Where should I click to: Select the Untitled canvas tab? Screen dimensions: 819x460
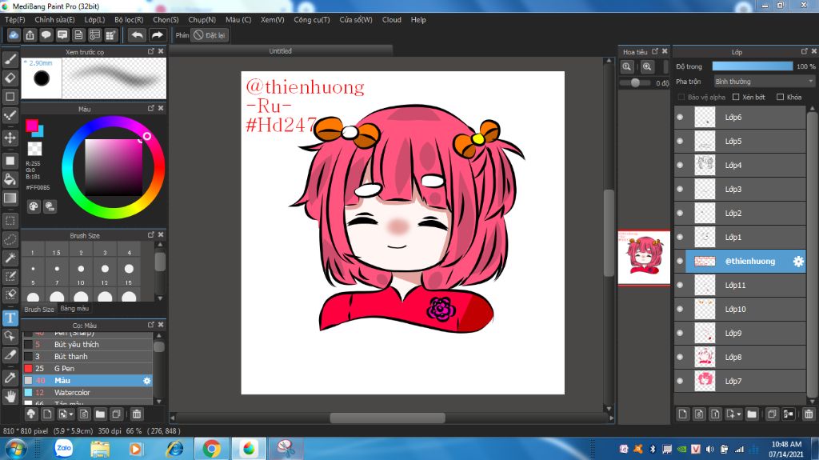[281, 50]
